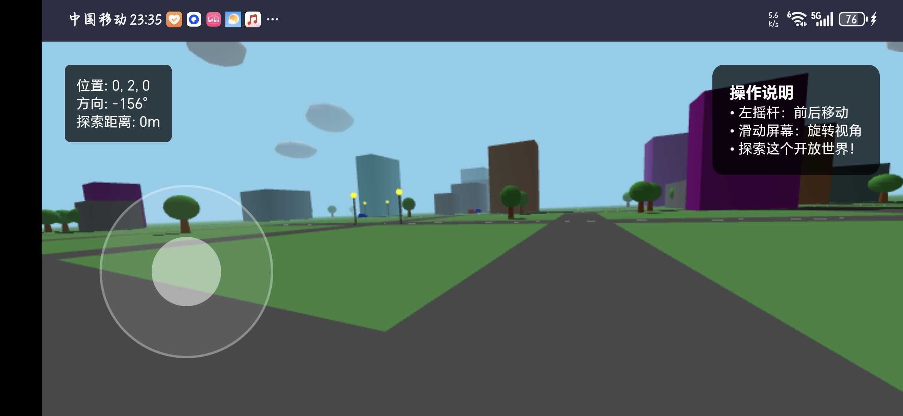
Task: Tap the orange heart app notification icon
Action: tap(174, 19)
